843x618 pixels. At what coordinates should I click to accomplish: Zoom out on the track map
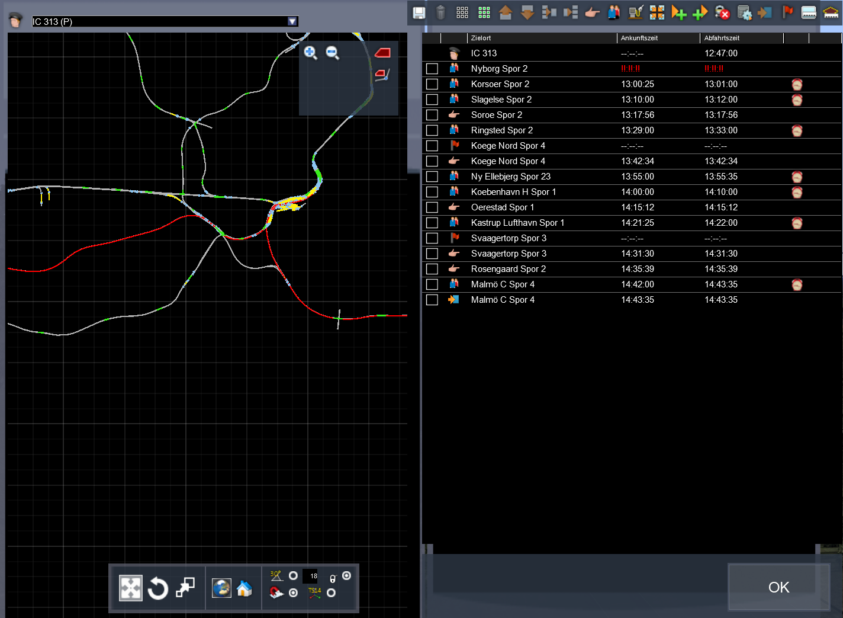(x=333, y=53)
